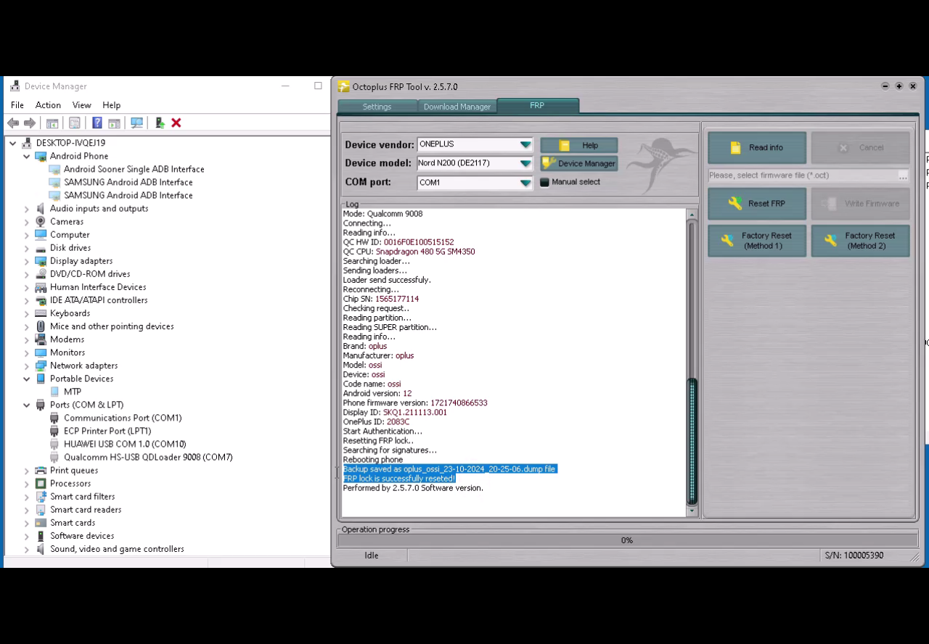Open the Device model dropdown
Image resolution: width=929 pixels, height=644 pixels.
click(525, 163)
